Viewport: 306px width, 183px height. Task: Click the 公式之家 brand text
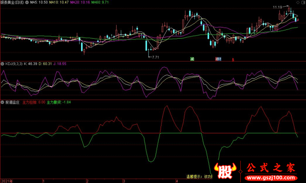point(271,168)
